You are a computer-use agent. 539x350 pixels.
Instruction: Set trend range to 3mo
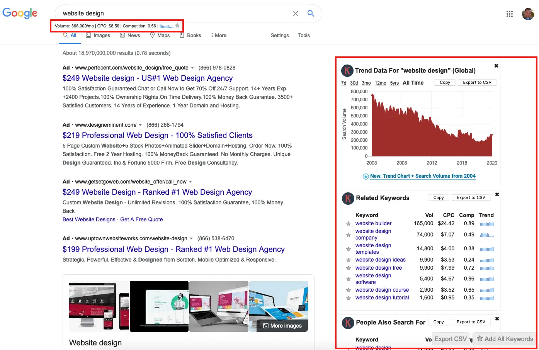366,83
